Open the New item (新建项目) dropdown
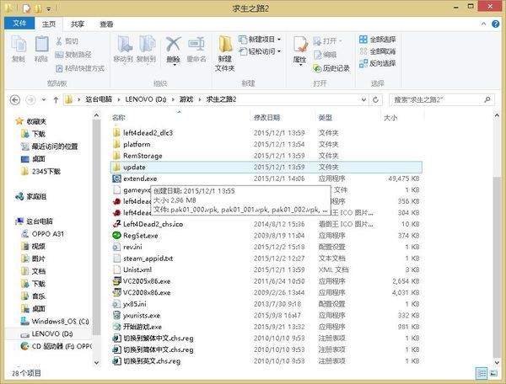 click(x=260, y=40)
